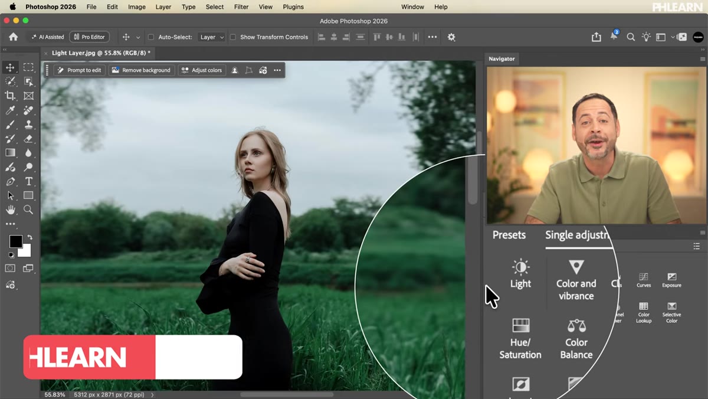Select the Rectangle shape tool
Screen dimensions: 708x399
click(x=28, y=195)
